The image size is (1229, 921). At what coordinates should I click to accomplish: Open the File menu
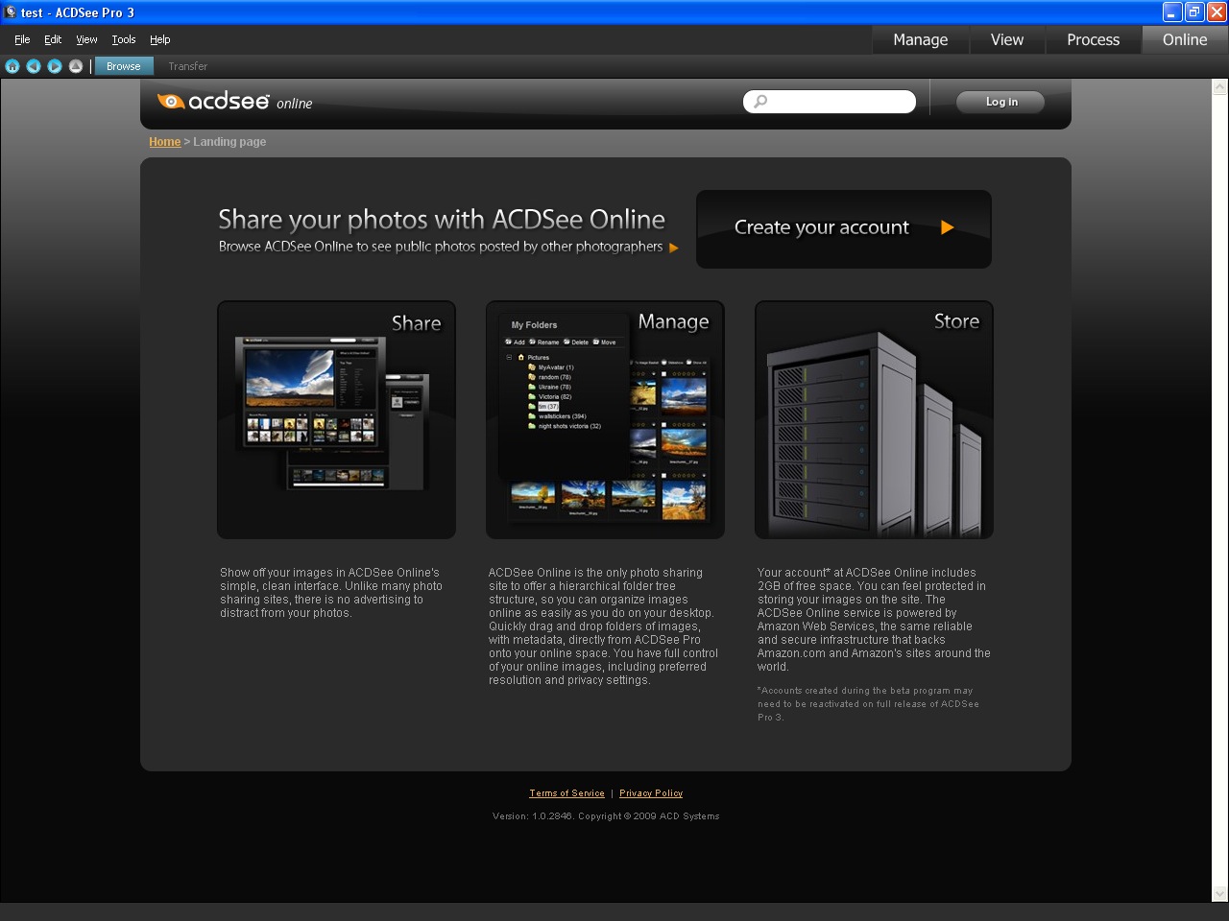click(x=21, y=39)
